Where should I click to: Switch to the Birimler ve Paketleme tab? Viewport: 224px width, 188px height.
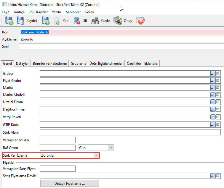click(50, 64)
